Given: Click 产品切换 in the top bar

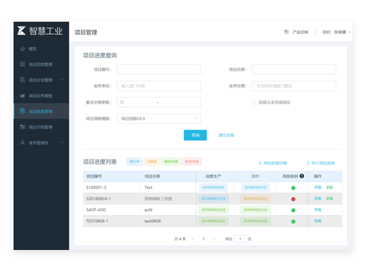Looking at the screenshot, I should (x=300, y=32).
